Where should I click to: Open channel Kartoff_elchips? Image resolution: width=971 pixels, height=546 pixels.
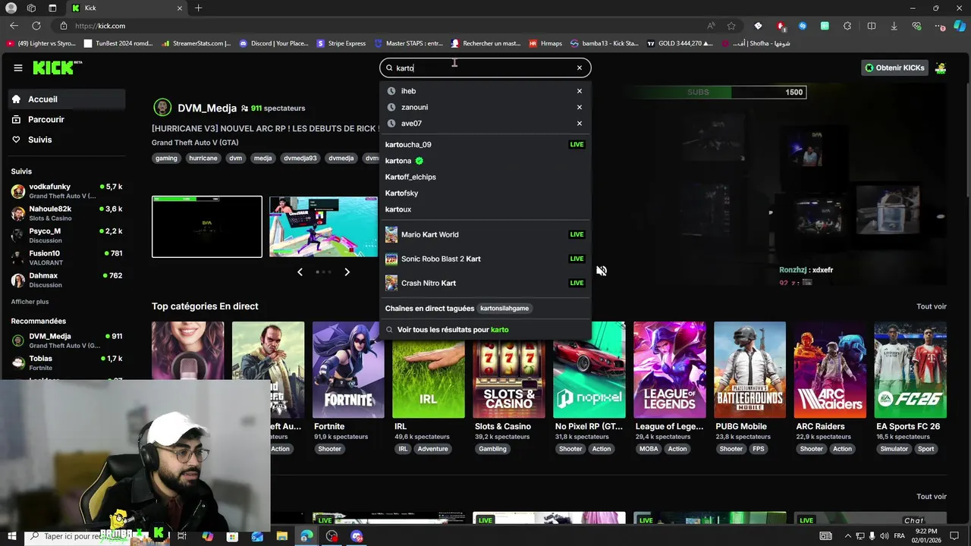click(485, 177)
